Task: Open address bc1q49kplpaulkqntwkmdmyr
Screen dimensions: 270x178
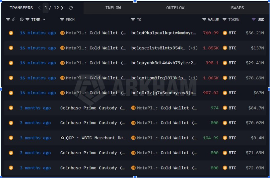Action: click(164, 33)
